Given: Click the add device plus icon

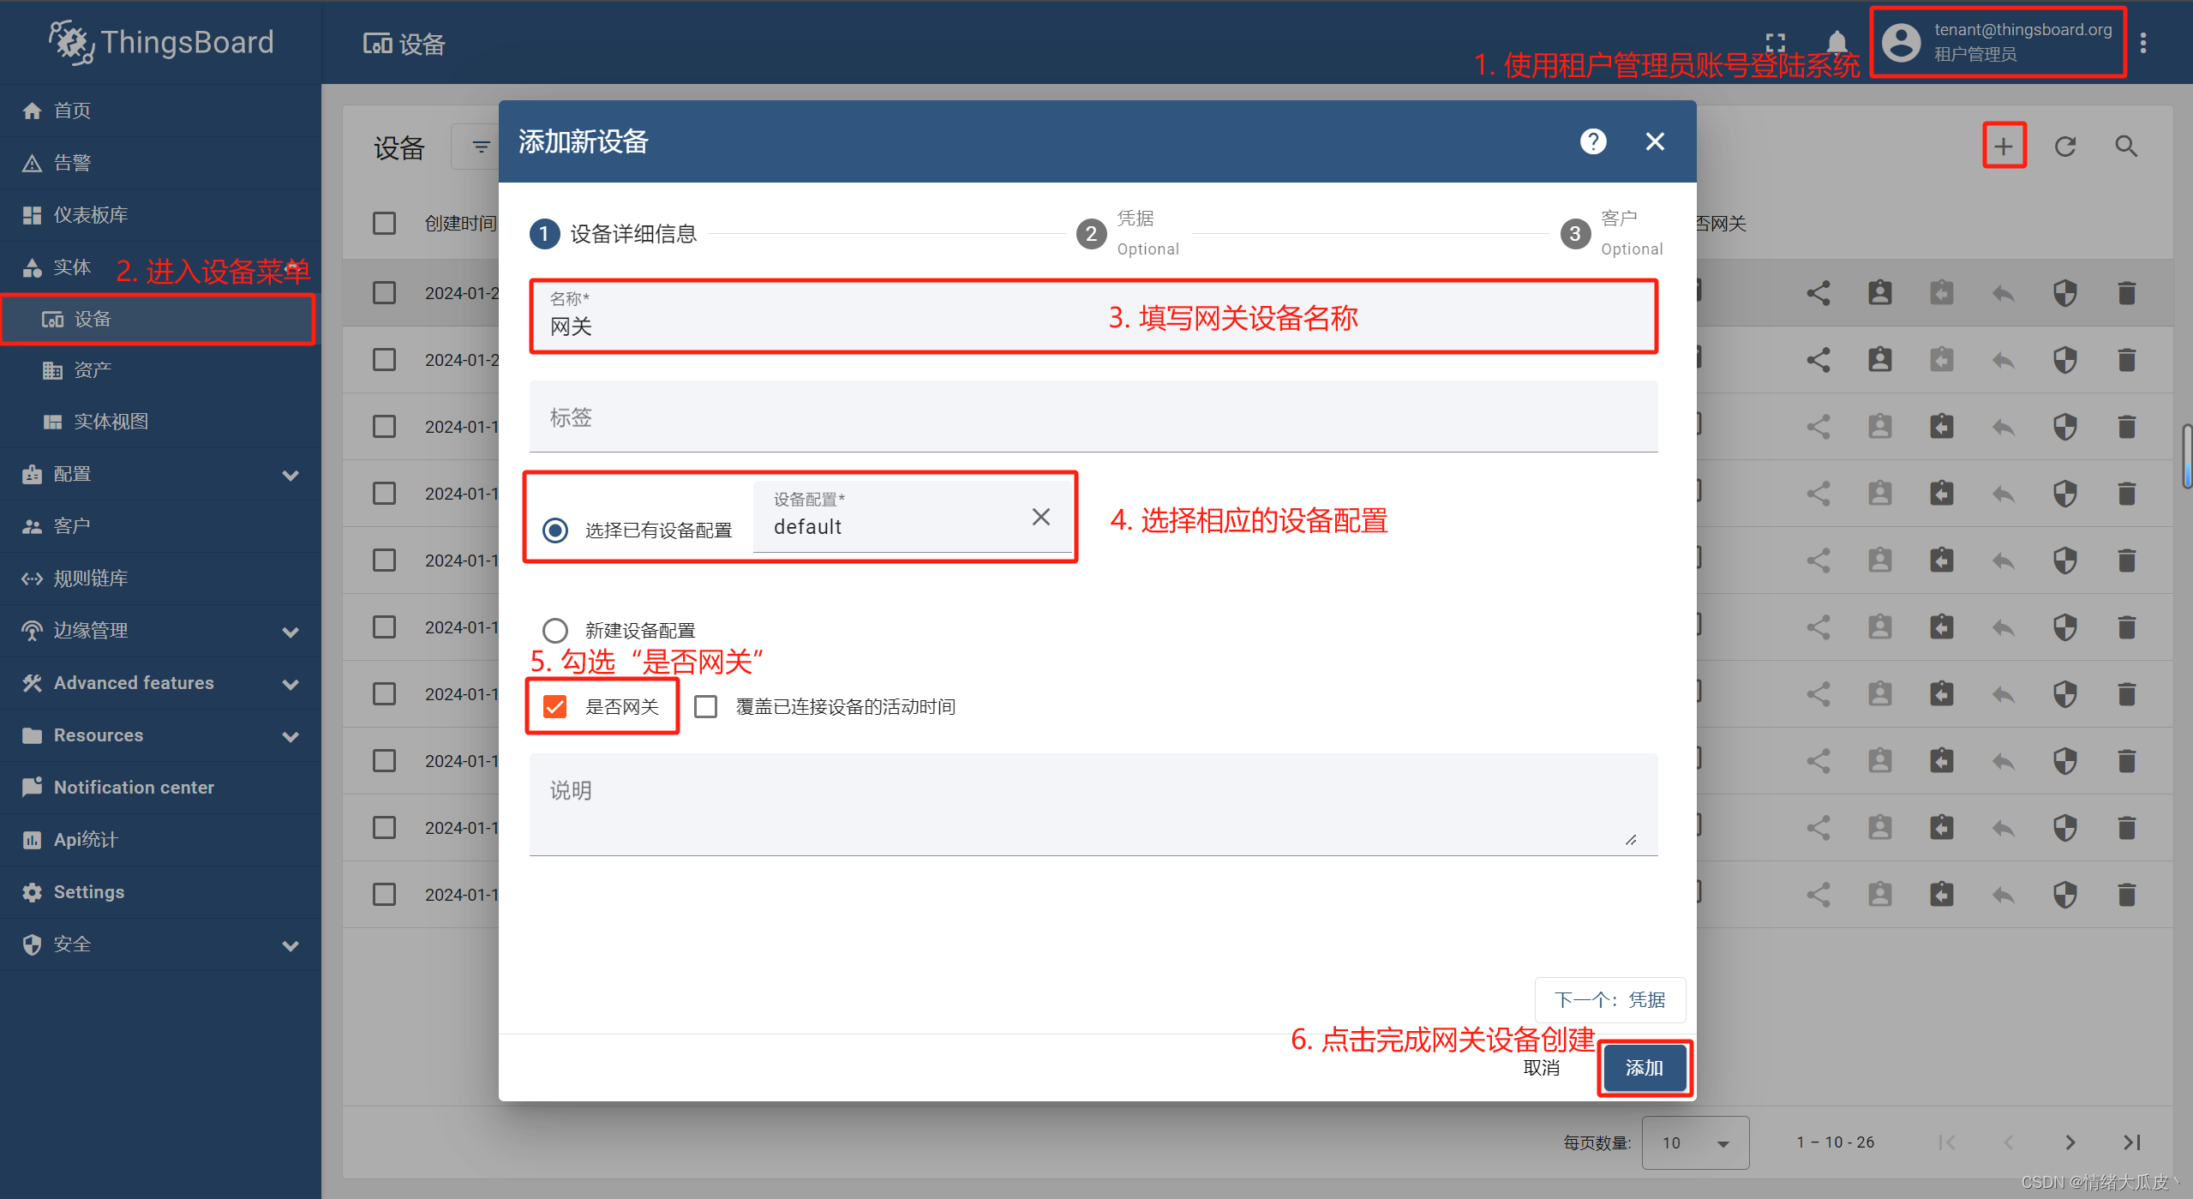Looking at the screenshot, I should pyautogui.click(x=2003, y=147).
